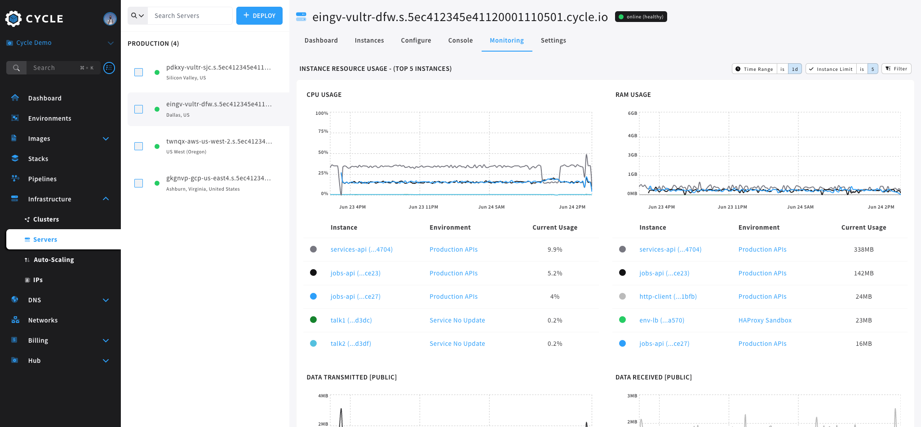
Task: Click the Deploy button
Action: pos(259,16)
